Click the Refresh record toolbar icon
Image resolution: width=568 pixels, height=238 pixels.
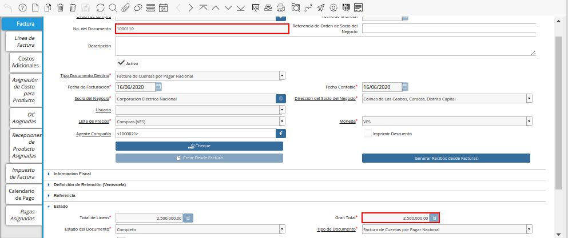100,7
